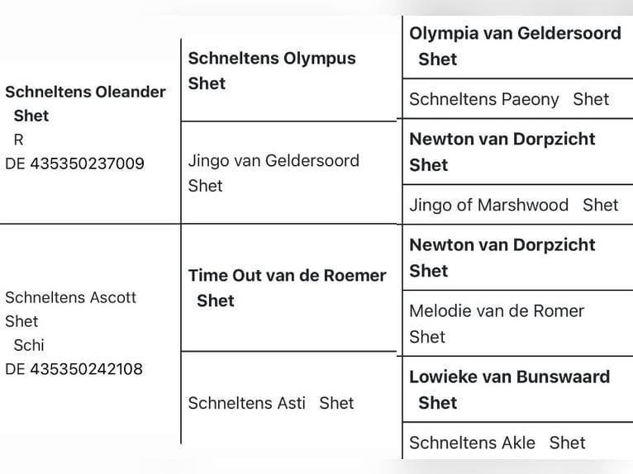Select Melodie van de Romer

pyautogui.click(x=496, y=310)
